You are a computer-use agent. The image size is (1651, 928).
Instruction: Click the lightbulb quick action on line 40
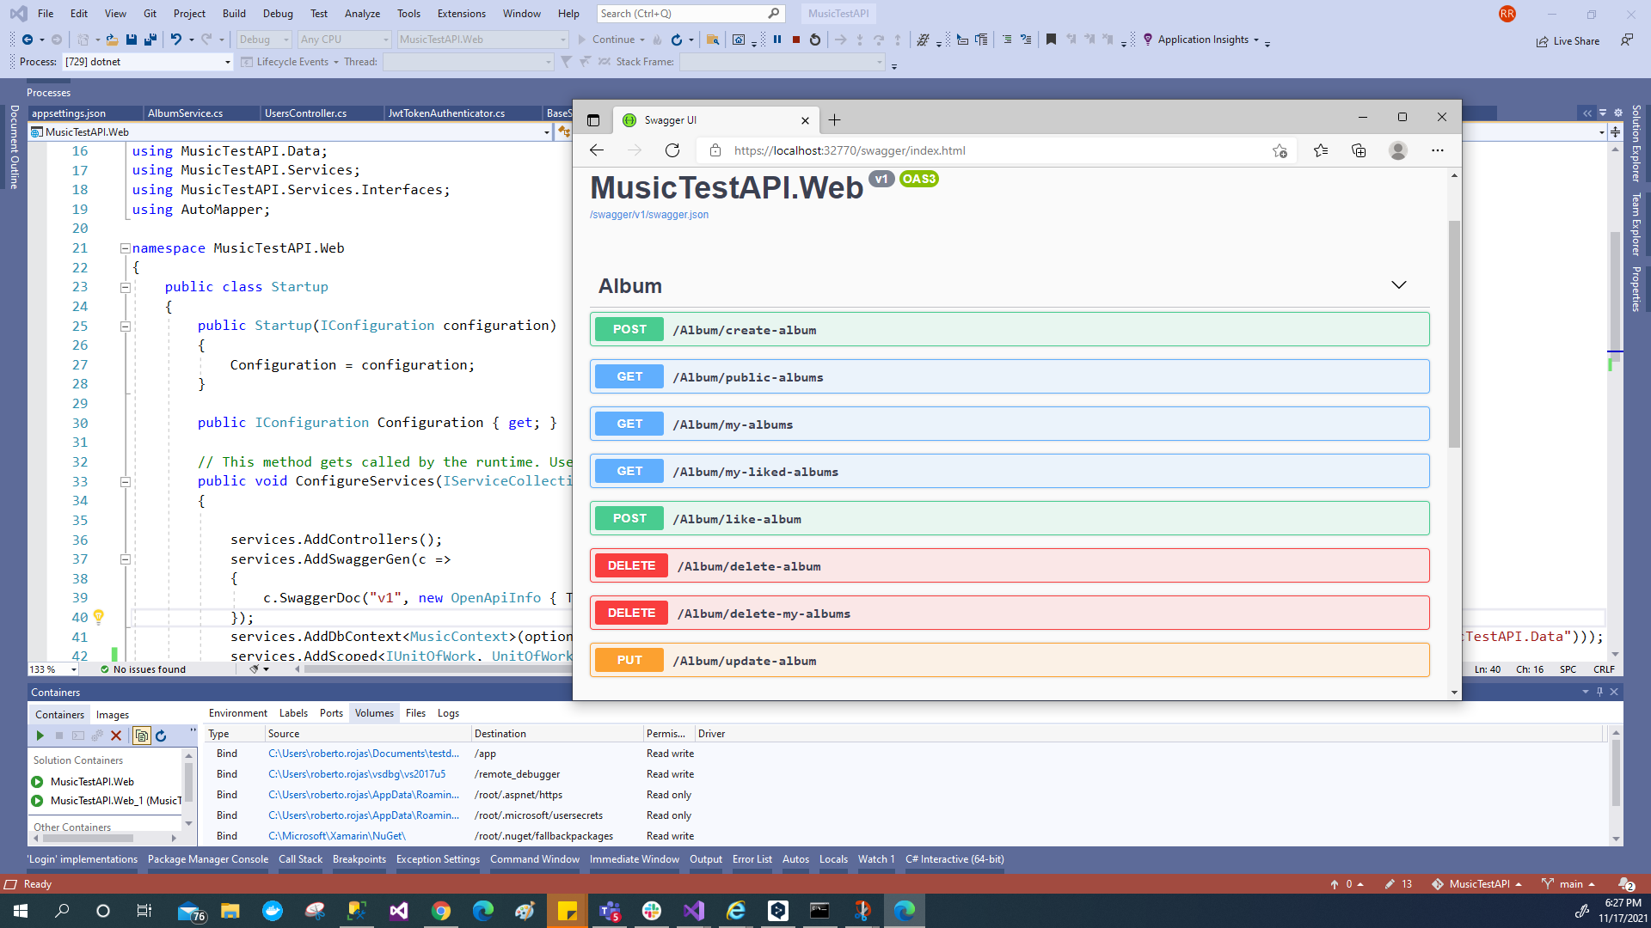[x=99, y=617]
